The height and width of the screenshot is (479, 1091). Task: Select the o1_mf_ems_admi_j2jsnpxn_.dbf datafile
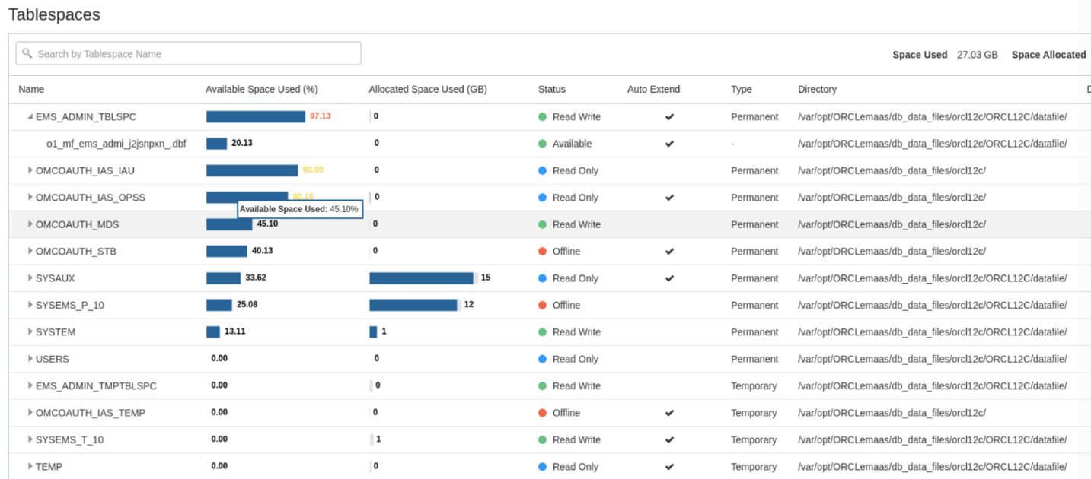[x=116, y=144]
